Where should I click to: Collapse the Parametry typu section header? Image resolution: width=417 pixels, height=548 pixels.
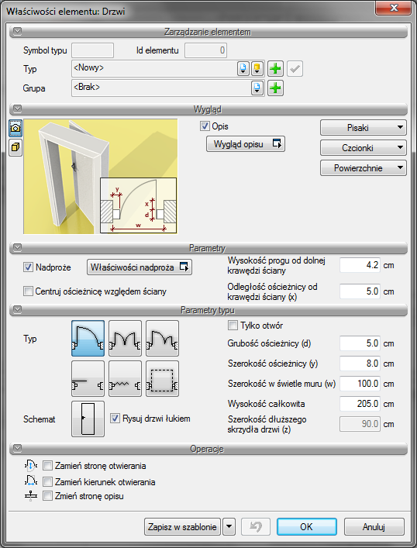point(208,310)
